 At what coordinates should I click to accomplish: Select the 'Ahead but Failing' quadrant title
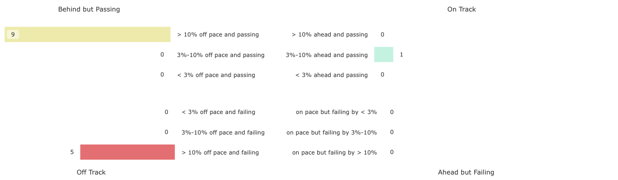coord(466,172)
